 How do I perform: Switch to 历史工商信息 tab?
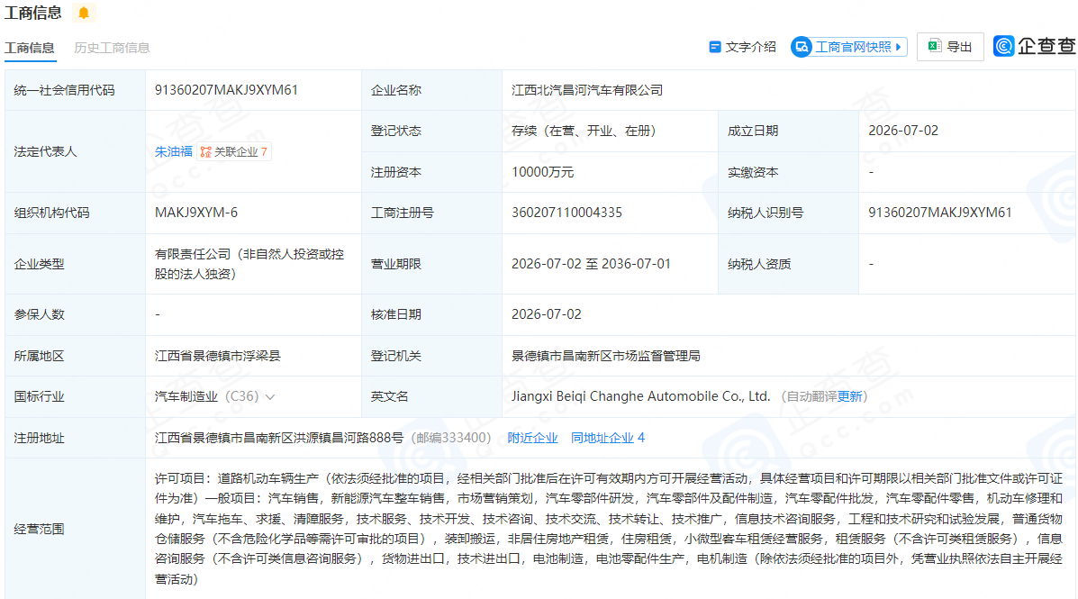click(x=112, y=48)
